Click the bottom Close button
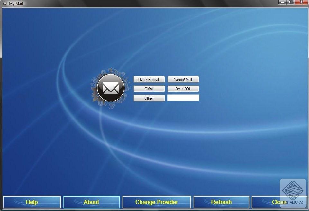Screen dimensions: 309x211 pos(279,202)
